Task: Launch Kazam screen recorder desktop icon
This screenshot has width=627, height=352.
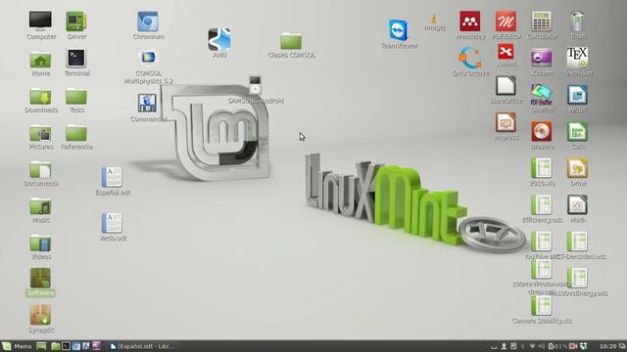Action: coord(542,58)
